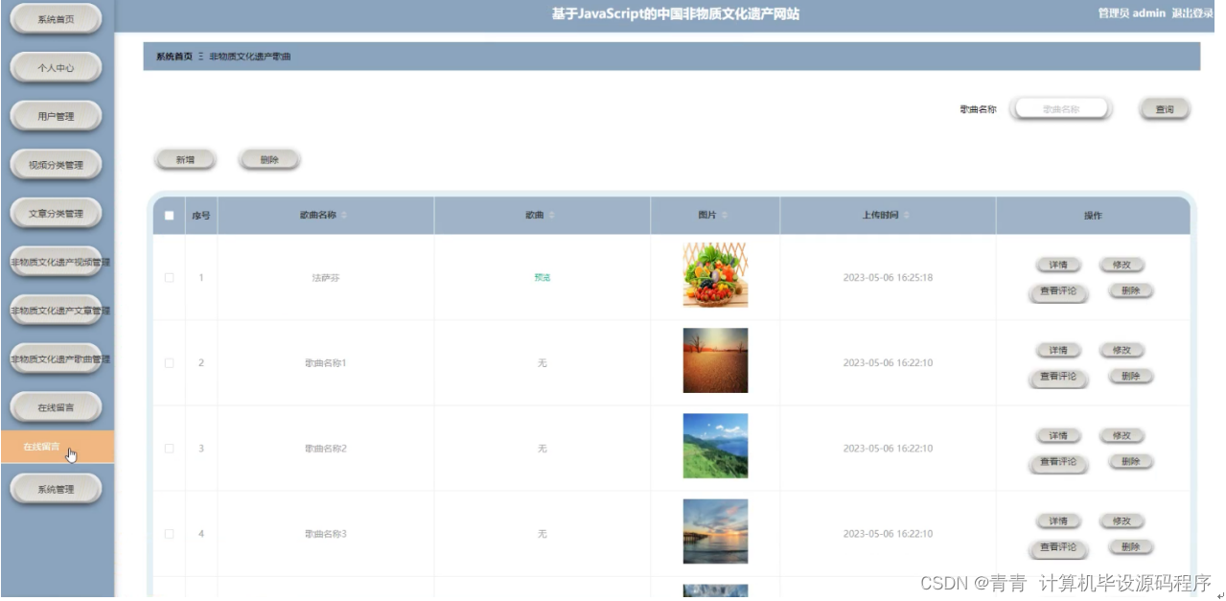Check the box for row 歌曲名称1

(170, 363)
